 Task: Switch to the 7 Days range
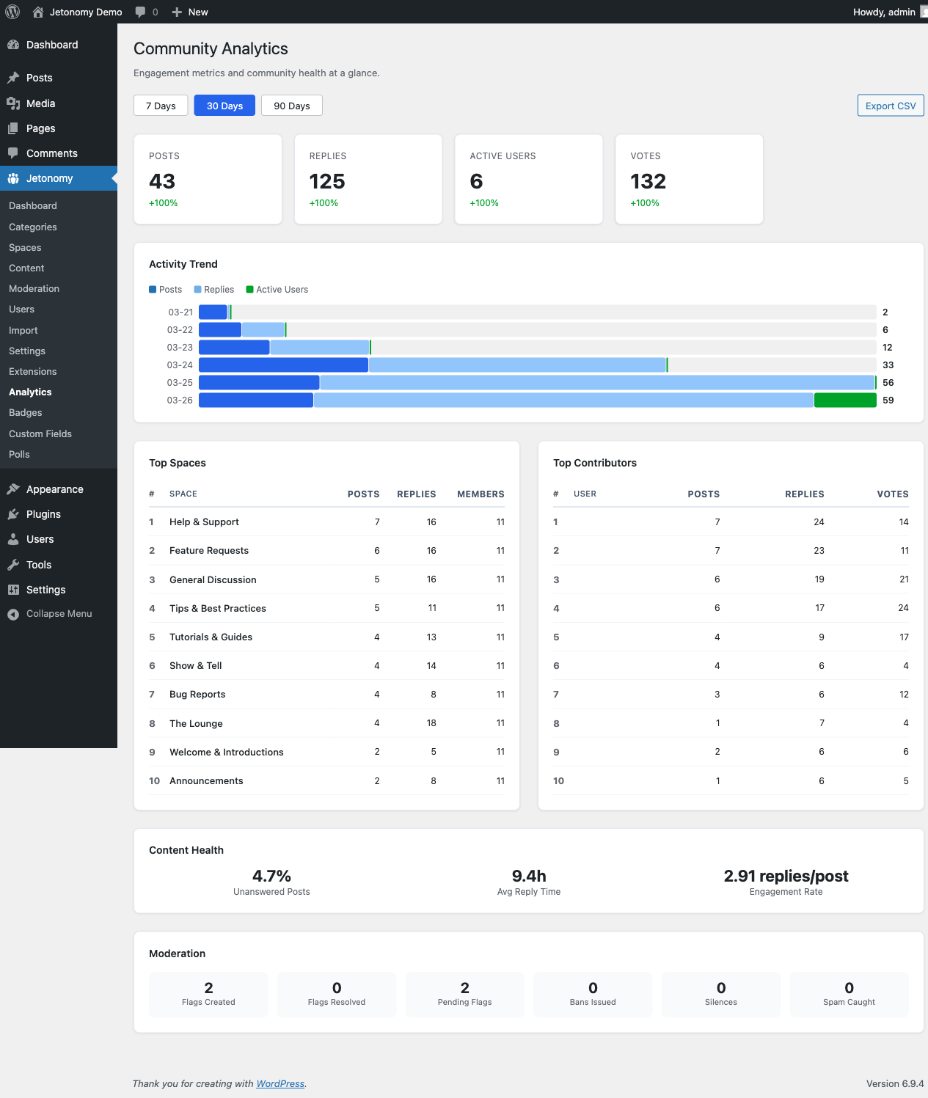pyautogui.click(x=160, y=105)
